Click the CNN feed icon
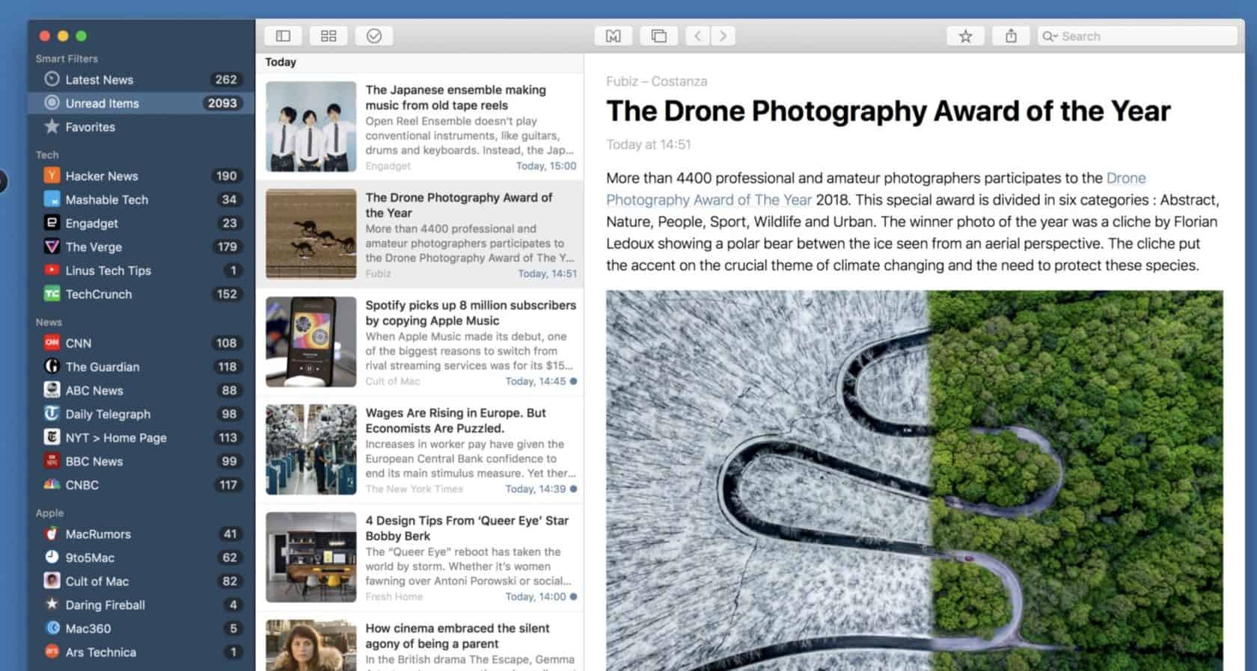Screen dimensions: 1257x671 (x=52, y=343)
